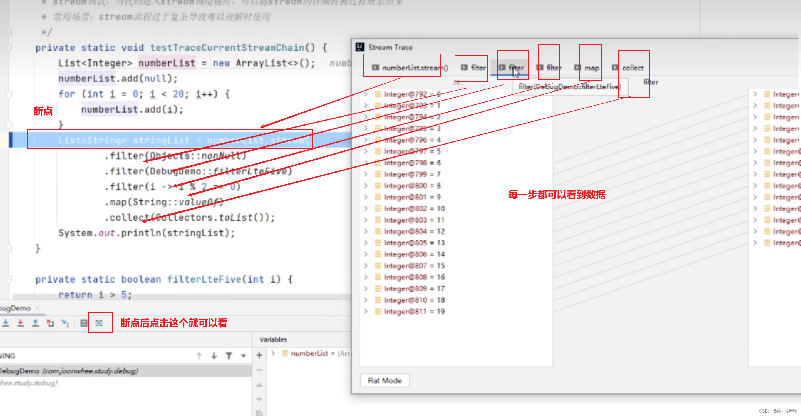Expand the Integer@809 = 17 row
The height and width of the screenshot is (416, 801).
point(366,289)
